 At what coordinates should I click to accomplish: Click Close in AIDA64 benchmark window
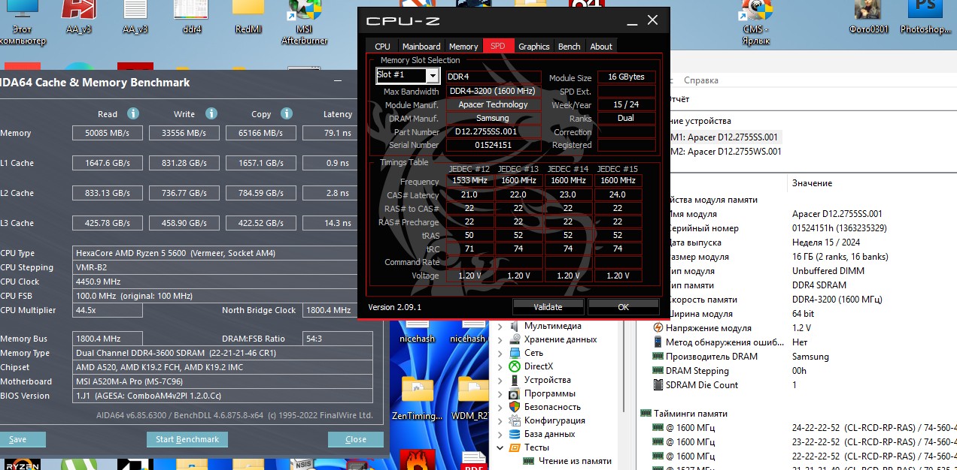356,439
